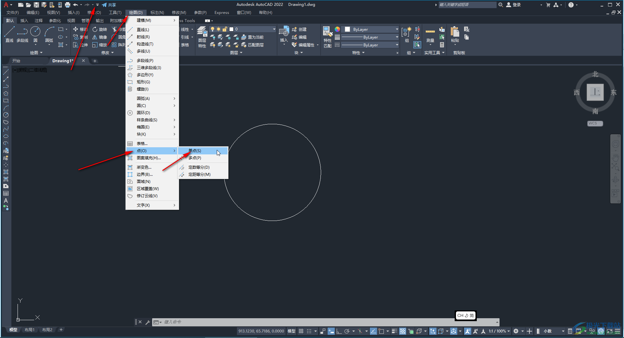Click the 旋转 Rotate tool
624x338 pixels.
pos(99,29)
